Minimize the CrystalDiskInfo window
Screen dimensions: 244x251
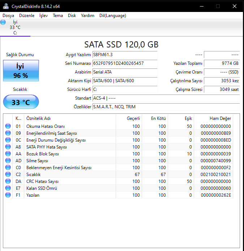coord(202,6)
